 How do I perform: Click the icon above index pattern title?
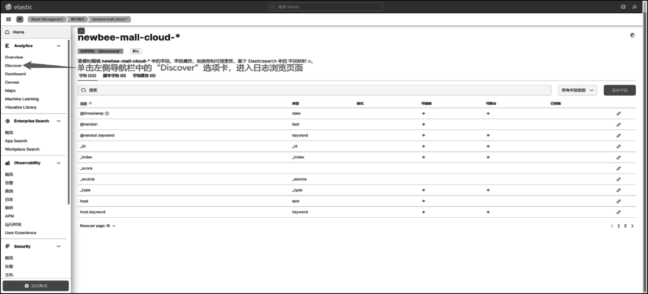click(81, 31)
